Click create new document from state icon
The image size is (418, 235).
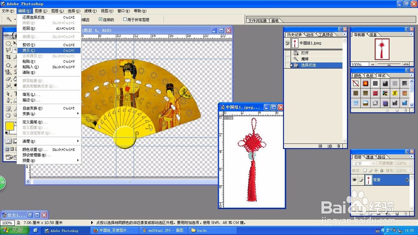pyautogui.click(x=321, y=146)
